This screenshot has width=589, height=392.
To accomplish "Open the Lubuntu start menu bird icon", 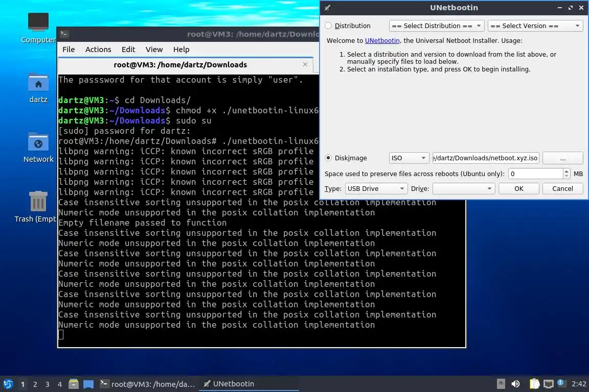I will click(8, 384).
